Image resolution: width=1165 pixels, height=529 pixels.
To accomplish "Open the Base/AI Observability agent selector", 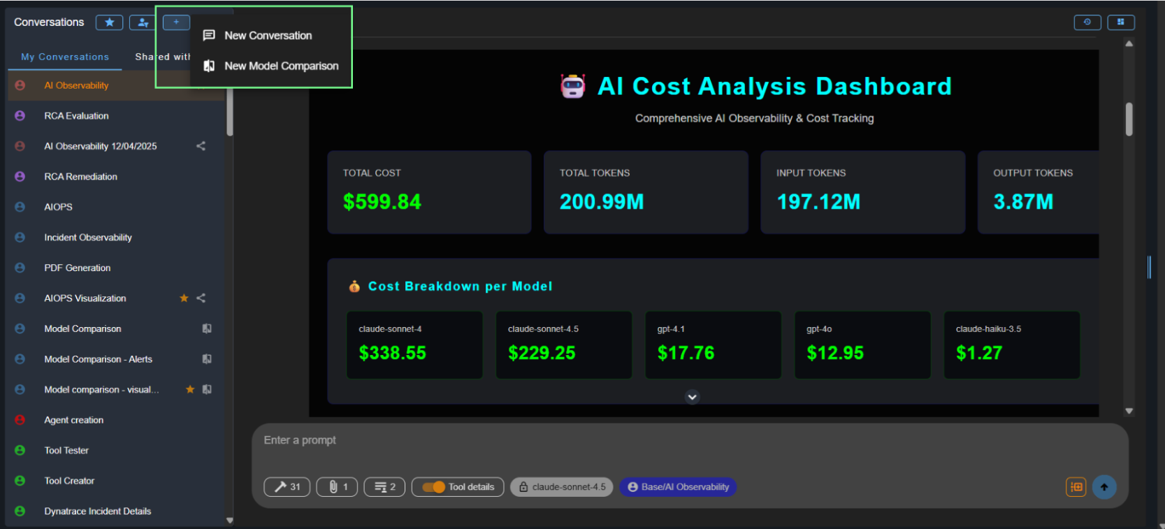I will (677, 487).
